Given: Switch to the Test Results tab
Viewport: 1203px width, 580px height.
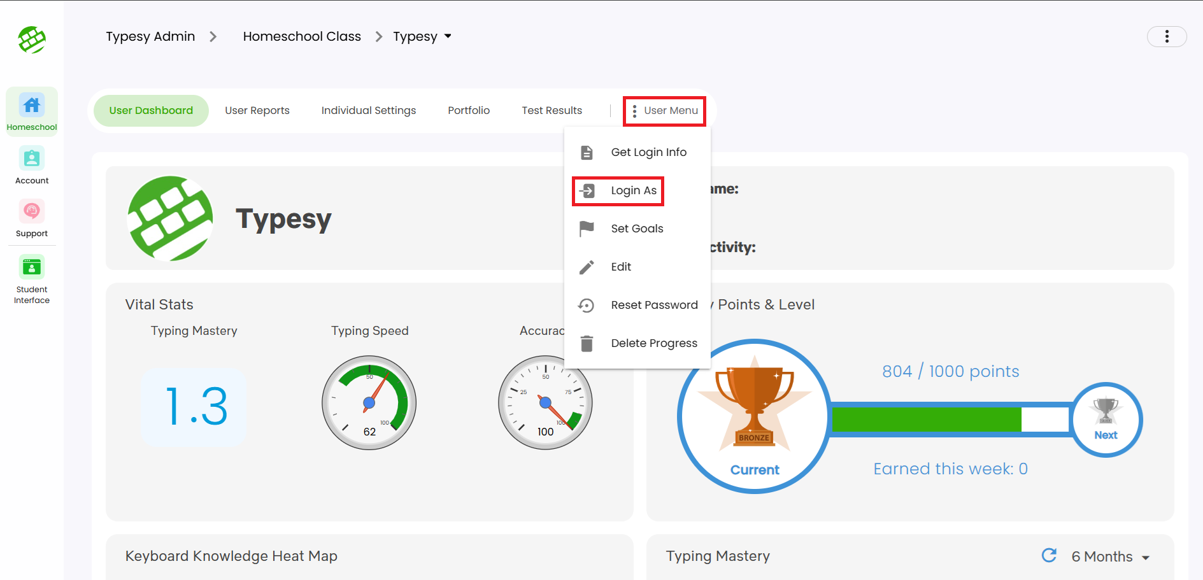Looking at the screenshot, I should [x=552, y=111].
